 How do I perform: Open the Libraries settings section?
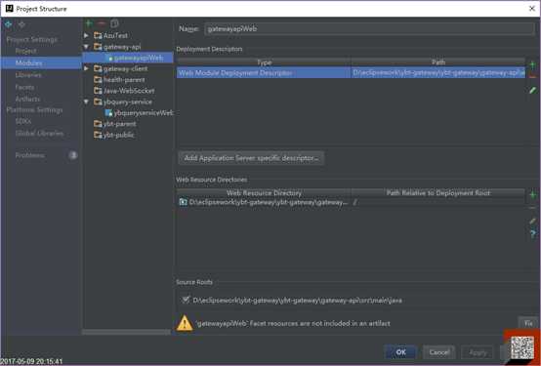pyautogui.click(x=28, y=75)
